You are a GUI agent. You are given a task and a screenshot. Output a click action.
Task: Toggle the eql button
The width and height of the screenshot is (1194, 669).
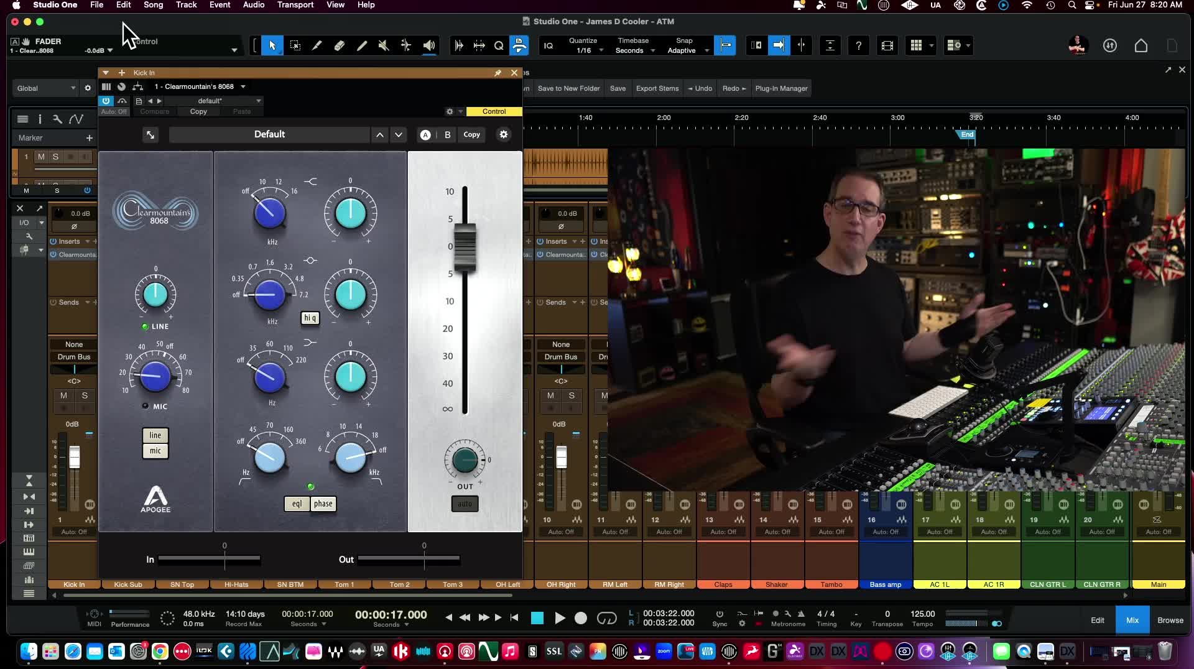pyautogui.click(x=297, y=504)
